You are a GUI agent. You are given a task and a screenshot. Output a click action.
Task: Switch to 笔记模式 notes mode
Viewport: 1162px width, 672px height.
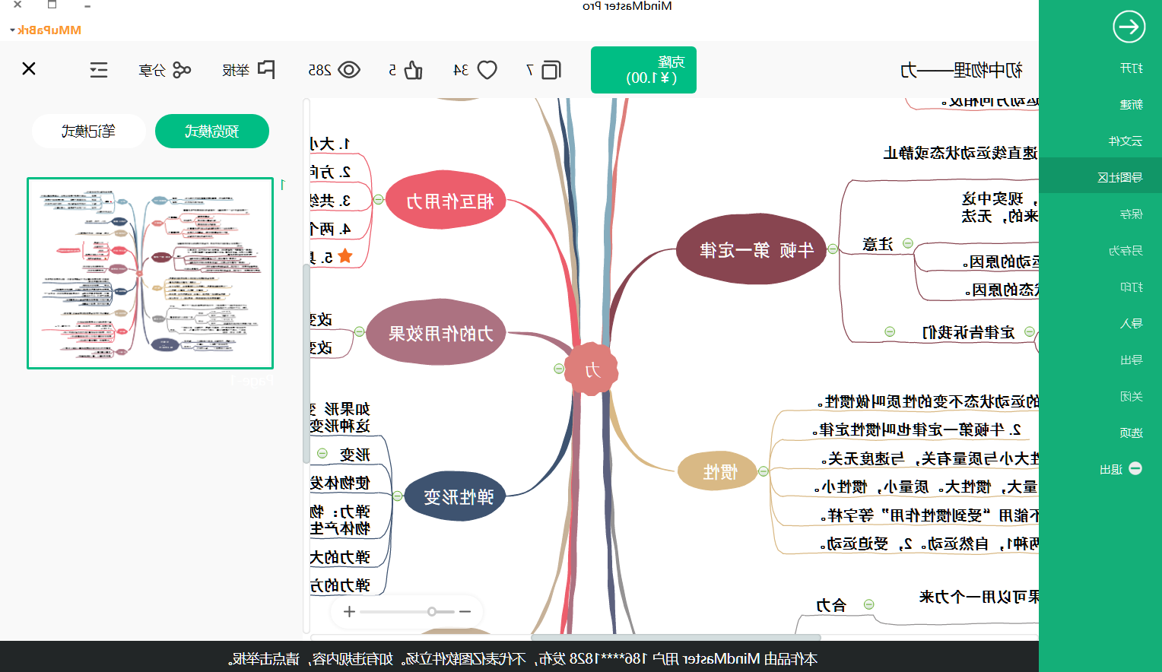click(89, 131)
